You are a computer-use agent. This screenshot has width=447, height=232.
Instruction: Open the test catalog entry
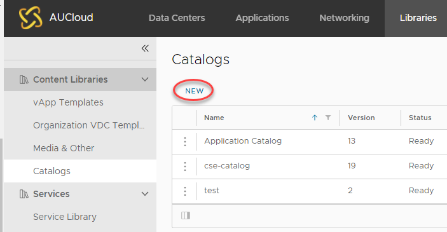point(212,191)
